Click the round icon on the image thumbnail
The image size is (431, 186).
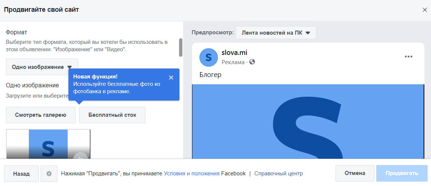coord(80,157)
